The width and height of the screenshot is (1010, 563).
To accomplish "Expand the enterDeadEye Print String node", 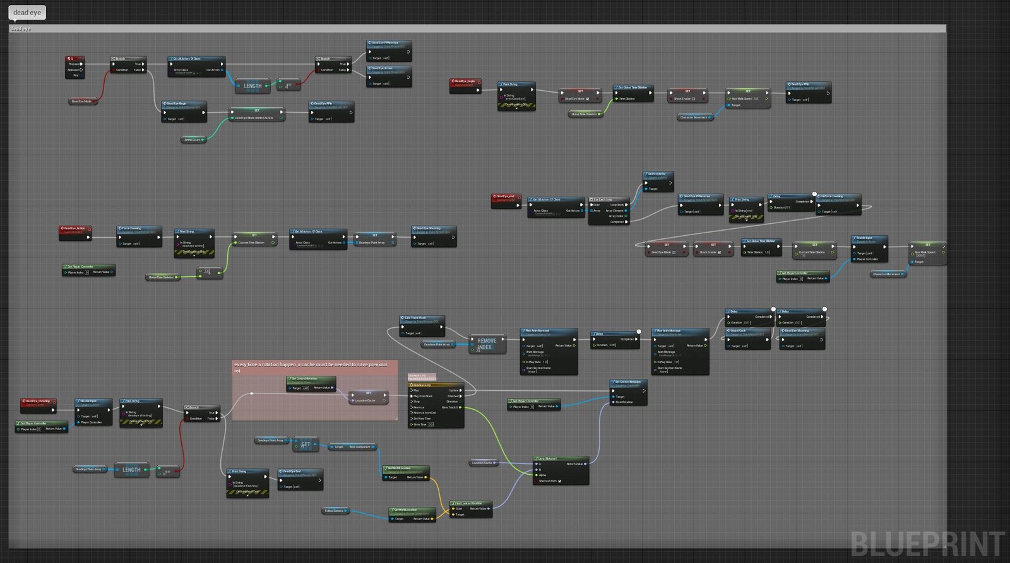I will point(516,108).
